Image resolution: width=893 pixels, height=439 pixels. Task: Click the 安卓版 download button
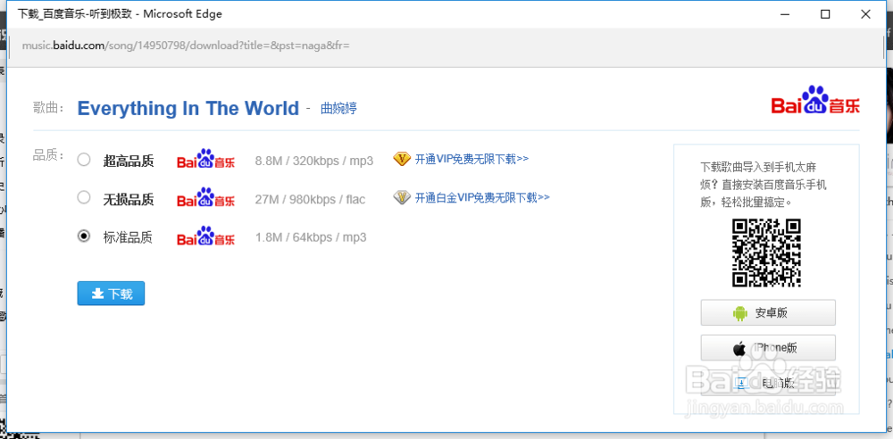(768, 312)
